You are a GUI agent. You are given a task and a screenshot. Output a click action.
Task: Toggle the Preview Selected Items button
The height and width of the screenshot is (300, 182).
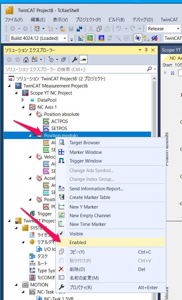click(83, 60)
